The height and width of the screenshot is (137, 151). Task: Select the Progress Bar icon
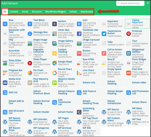click(x=5, y=73)
